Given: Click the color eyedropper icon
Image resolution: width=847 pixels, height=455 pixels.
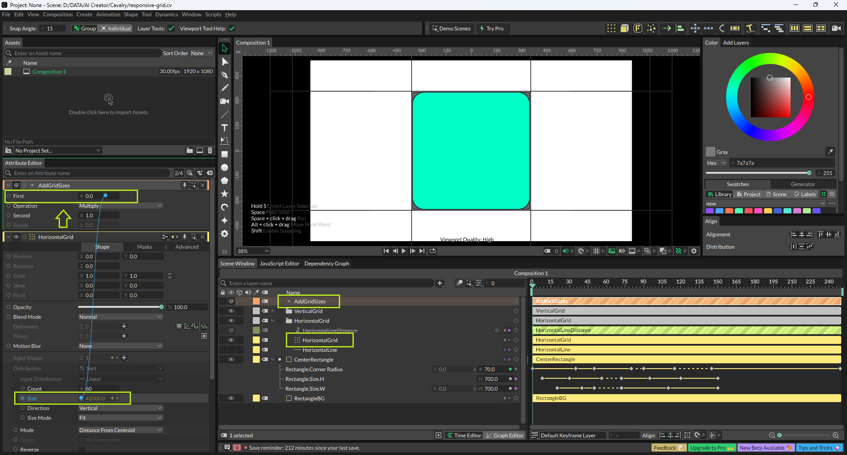Looking at the screenshot, I should (x=830, y=152).
